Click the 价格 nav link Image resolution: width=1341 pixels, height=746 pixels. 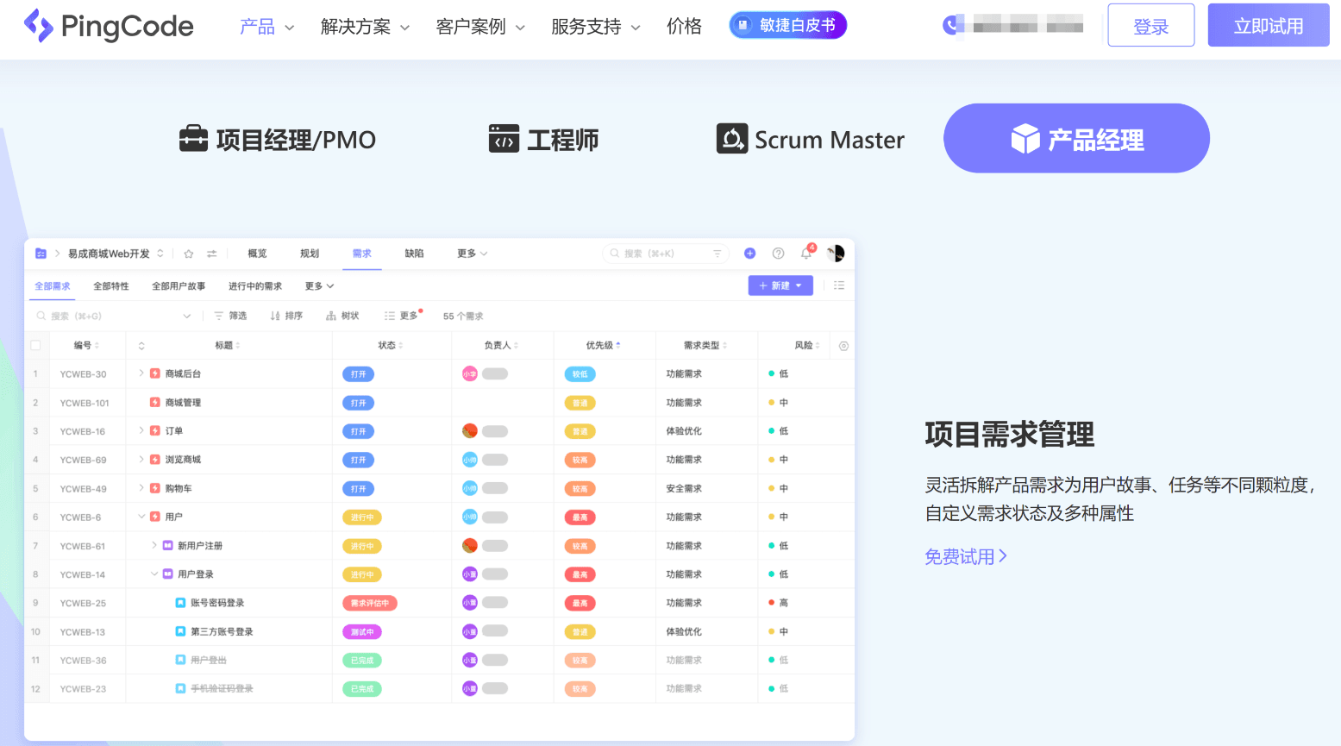pos(685,27)
